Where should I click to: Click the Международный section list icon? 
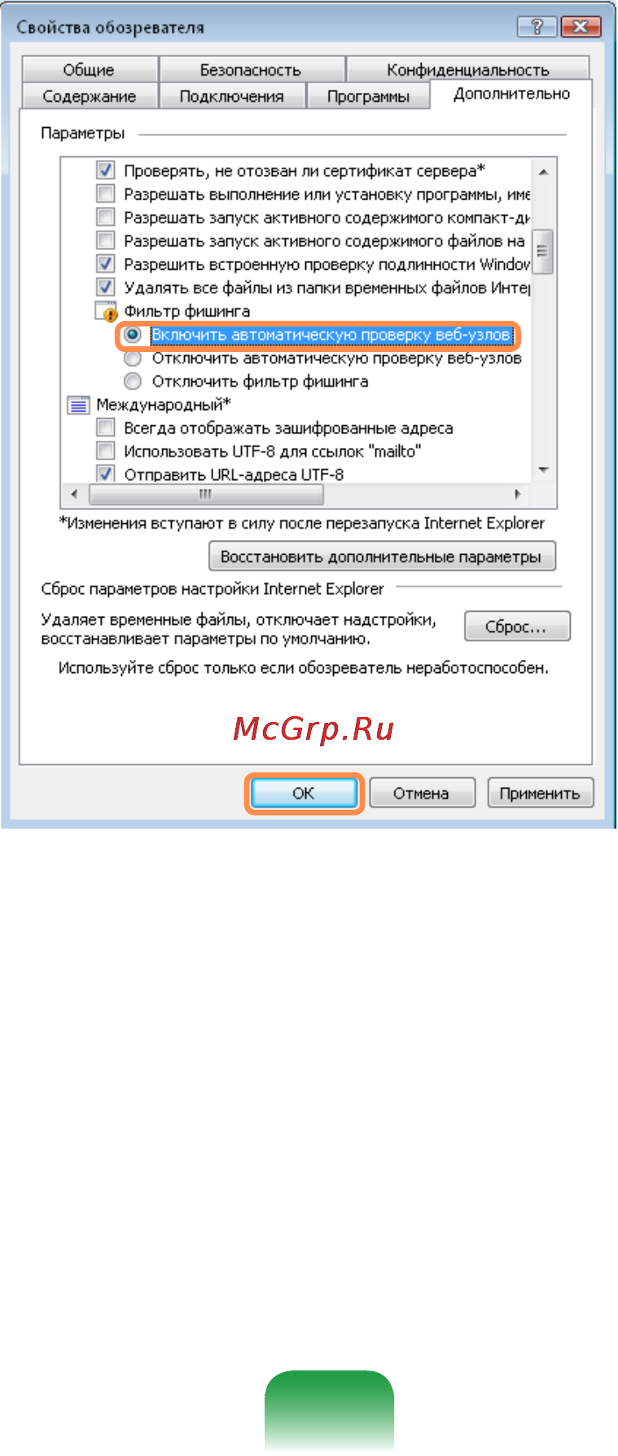click(78, 404)
